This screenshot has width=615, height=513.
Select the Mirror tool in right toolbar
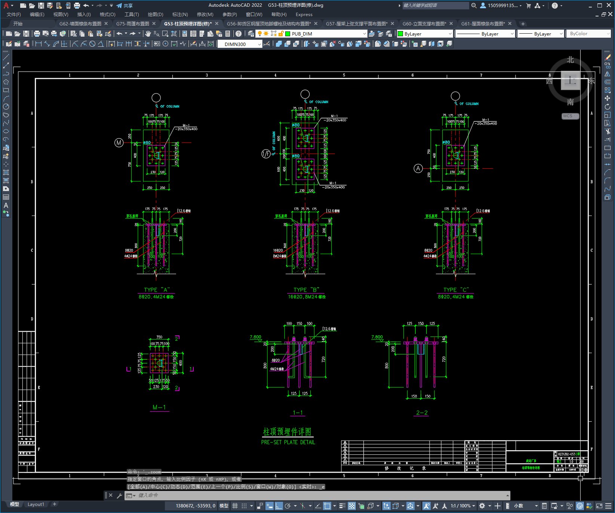608,74
